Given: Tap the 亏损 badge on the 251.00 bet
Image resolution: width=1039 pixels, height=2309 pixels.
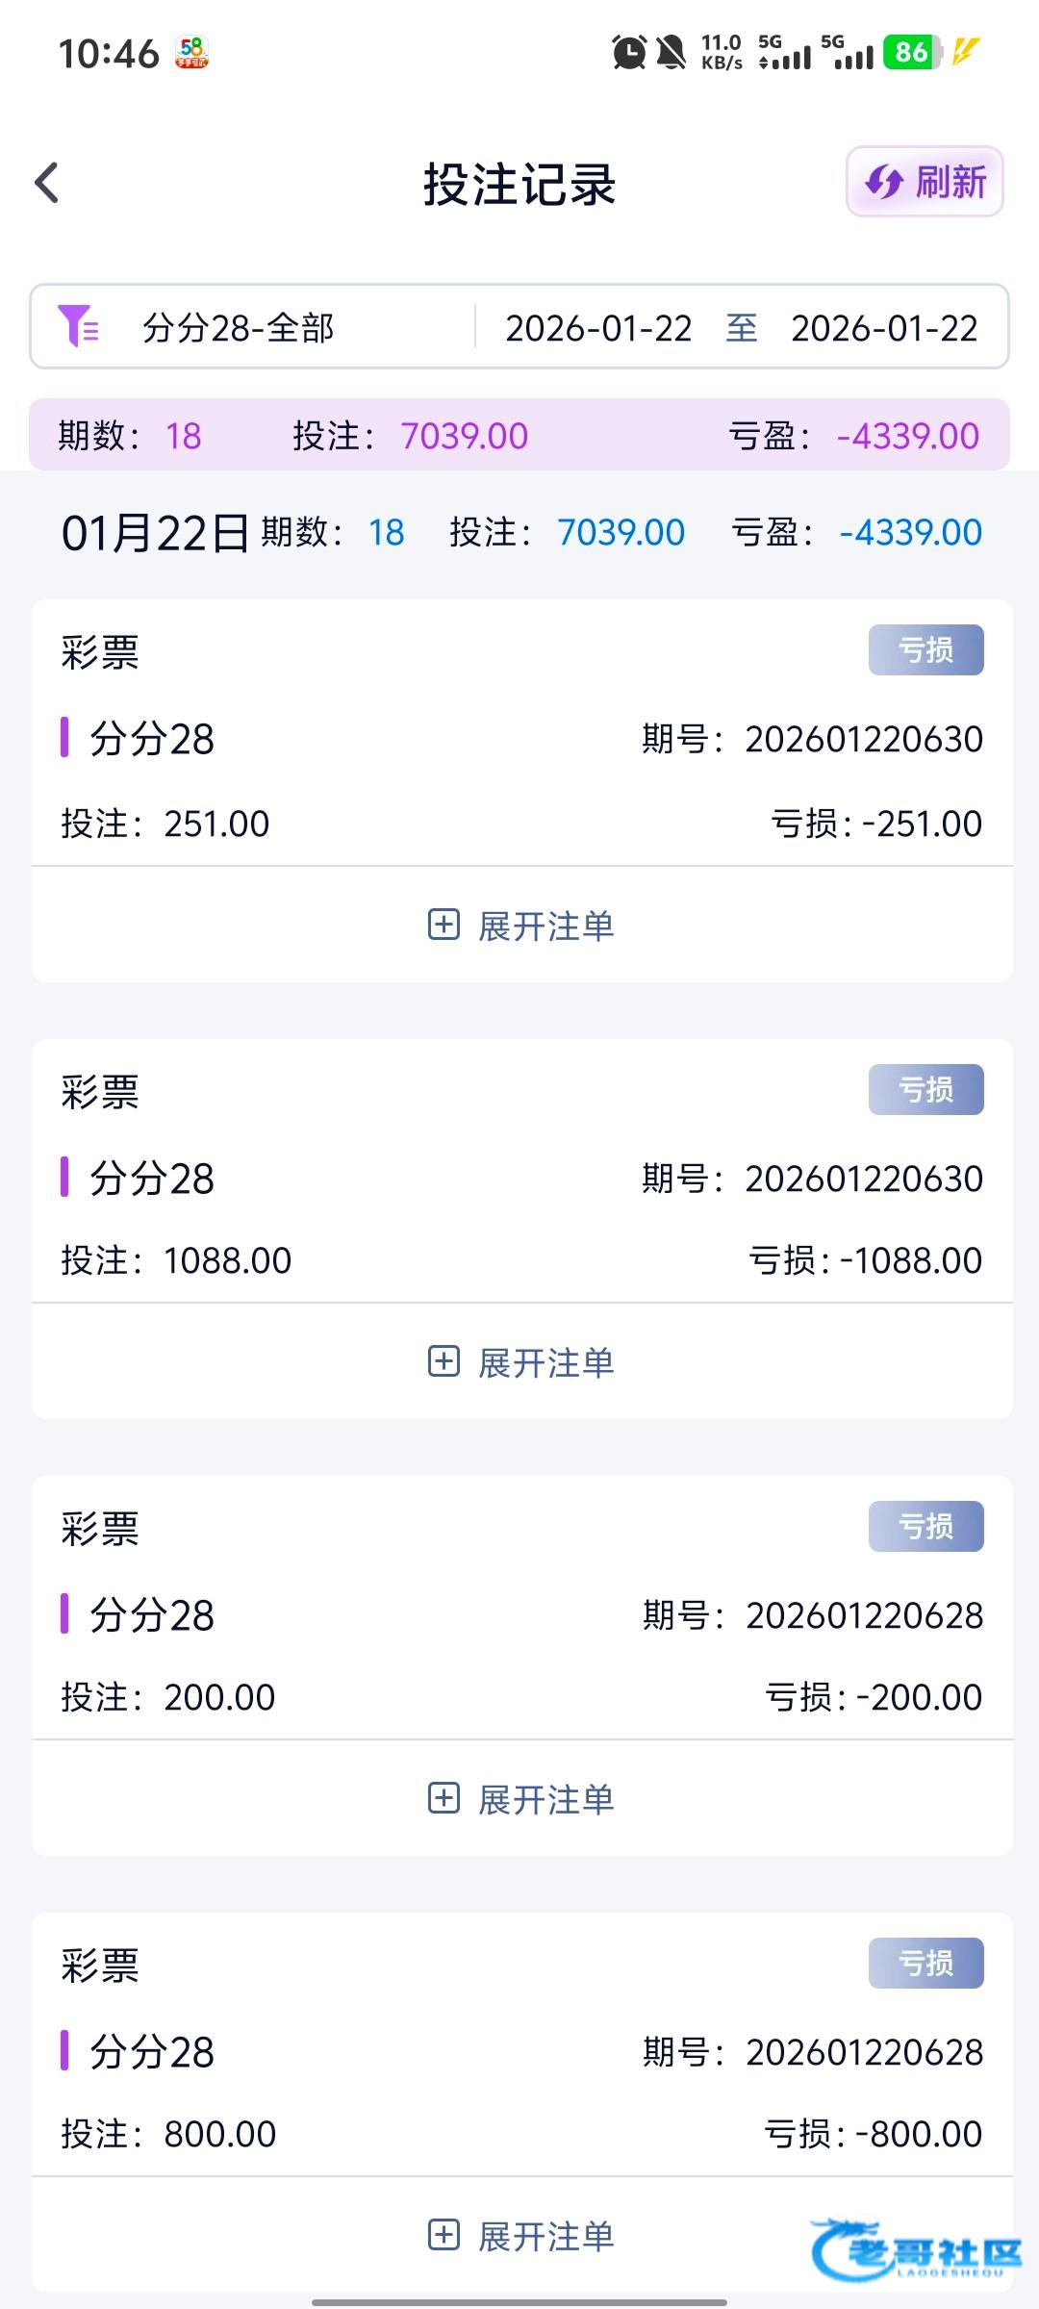Looking at the screenshot, I should tap(925, 650).
